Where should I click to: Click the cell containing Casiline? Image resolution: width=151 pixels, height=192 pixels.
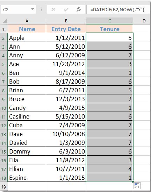pyautogui.click(x=27, y=116)
